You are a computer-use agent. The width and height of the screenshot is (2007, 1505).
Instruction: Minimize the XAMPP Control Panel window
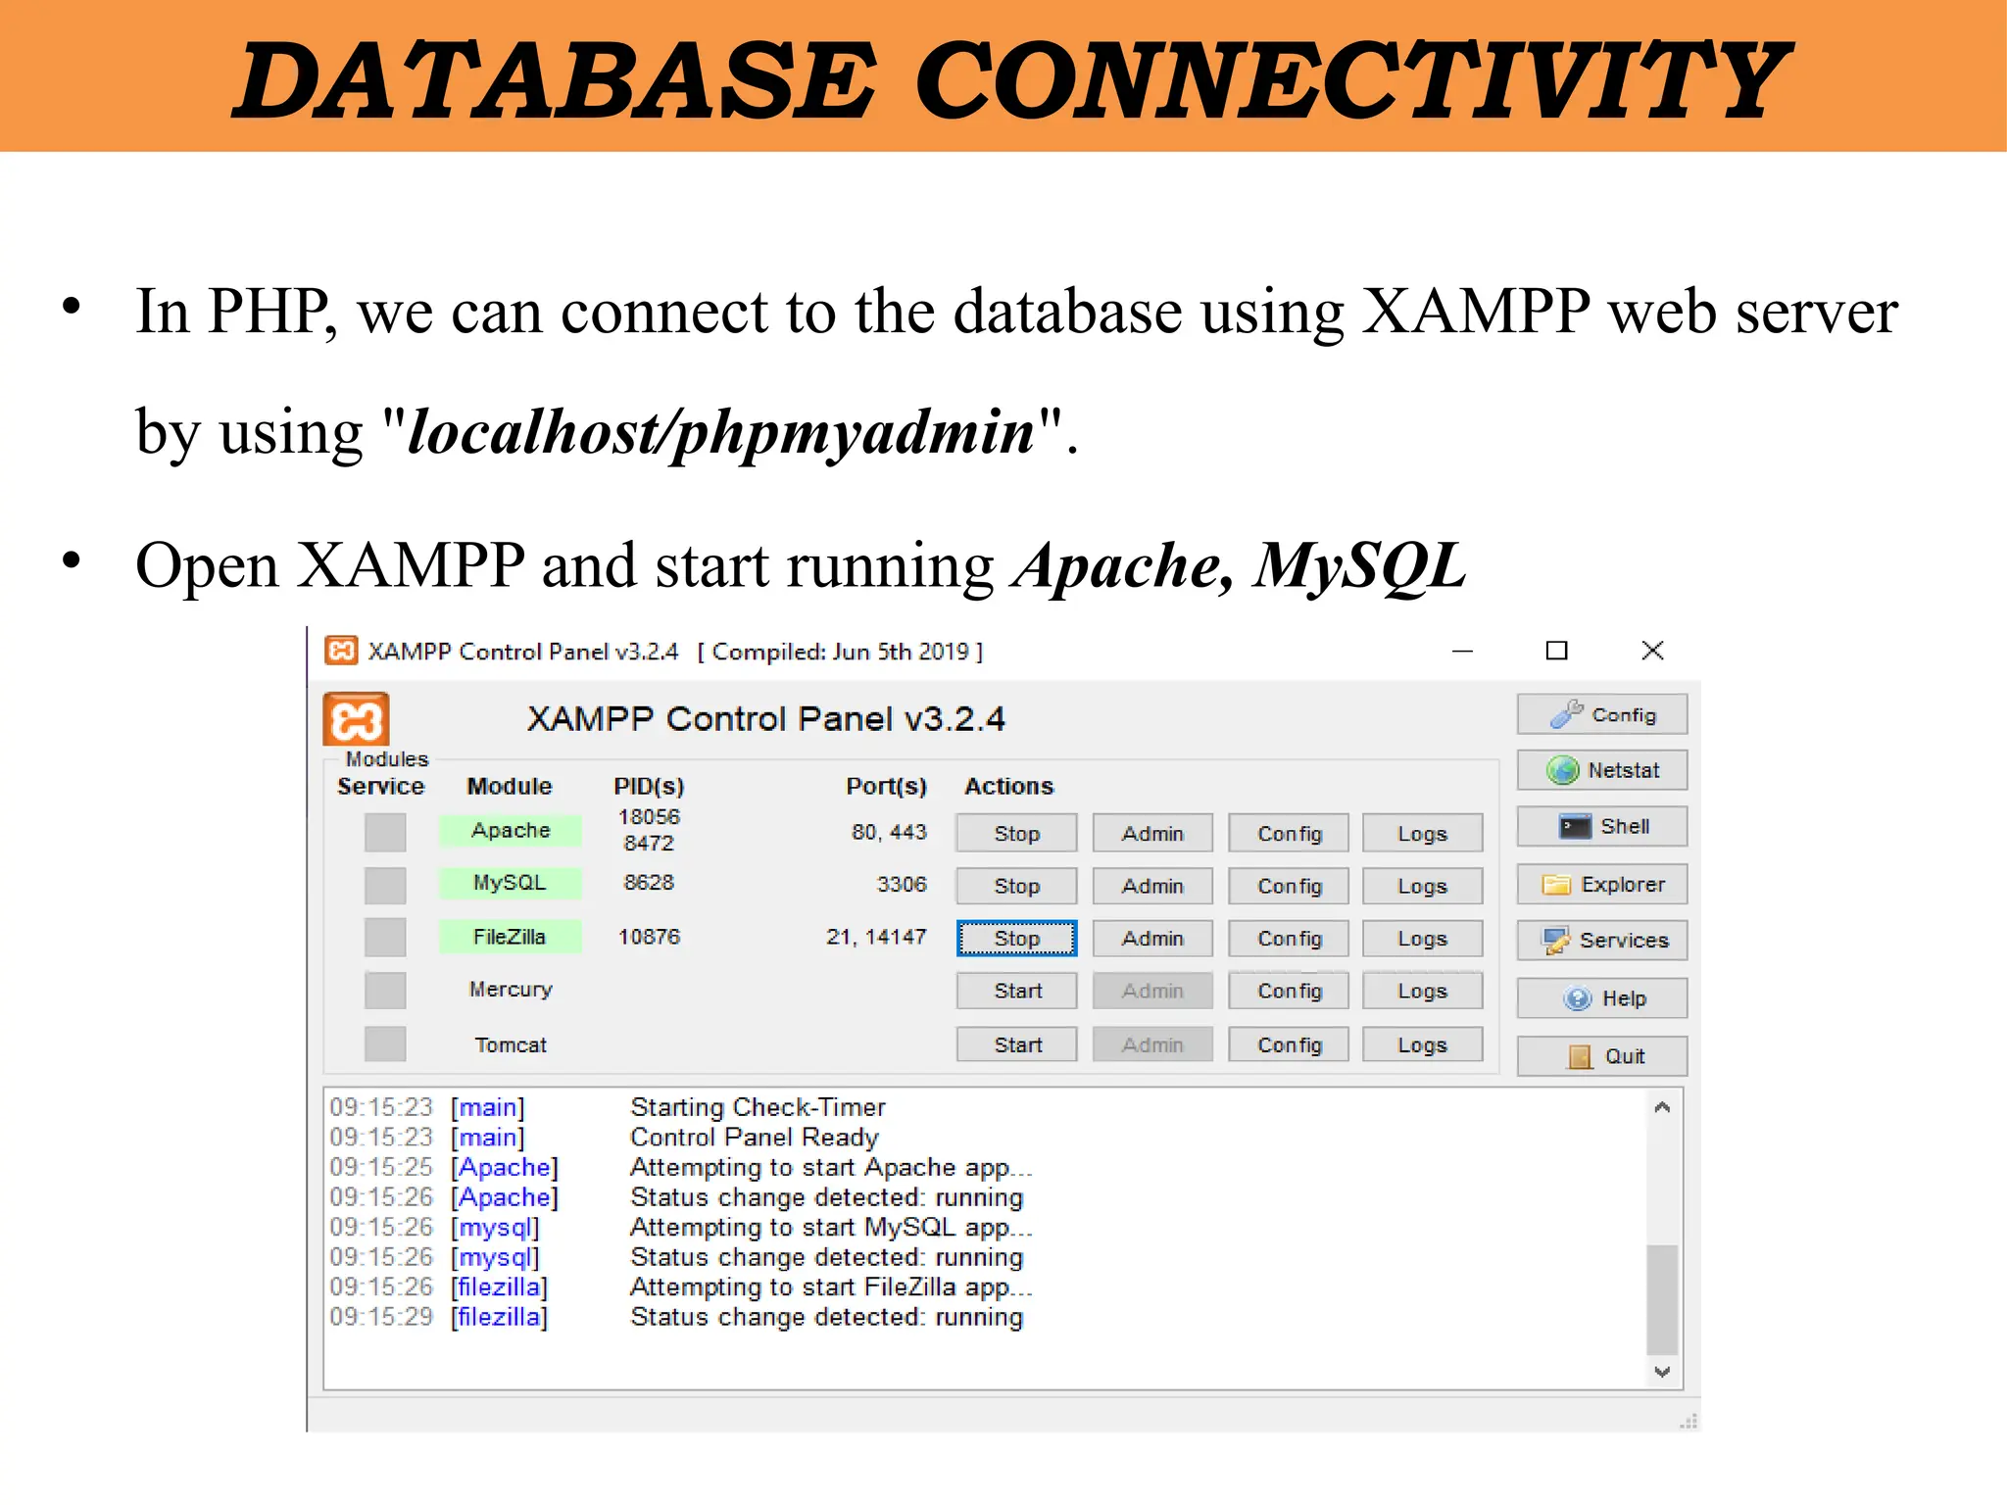click(1462, 651)
